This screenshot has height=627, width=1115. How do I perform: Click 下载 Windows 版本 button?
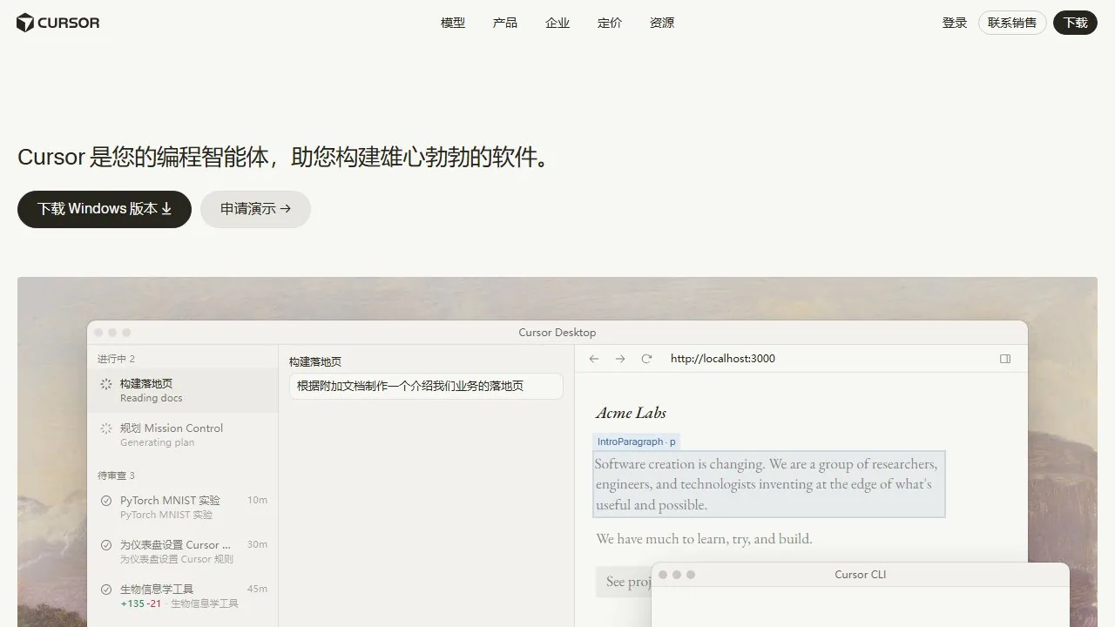point(105,209)
